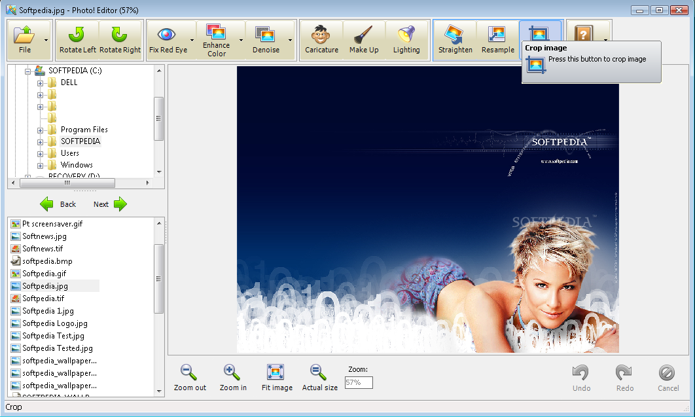Screen dimensions: 695x417
Task: Expand the Users folder node
Action: pos(40,154)
